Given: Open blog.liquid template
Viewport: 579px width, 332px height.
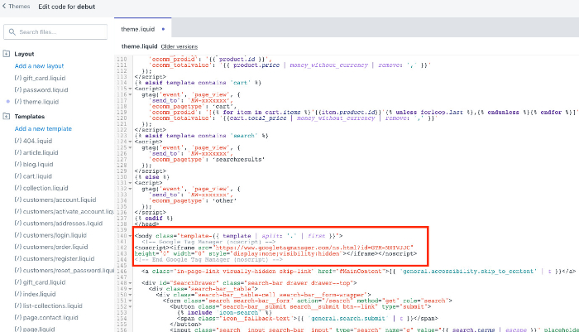Looking at the screenshot, I should (34, 165).
